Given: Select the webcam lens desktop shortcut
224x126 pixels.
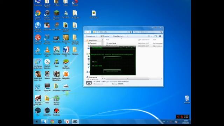Looking at the screenshot, I should pos(47,14).
